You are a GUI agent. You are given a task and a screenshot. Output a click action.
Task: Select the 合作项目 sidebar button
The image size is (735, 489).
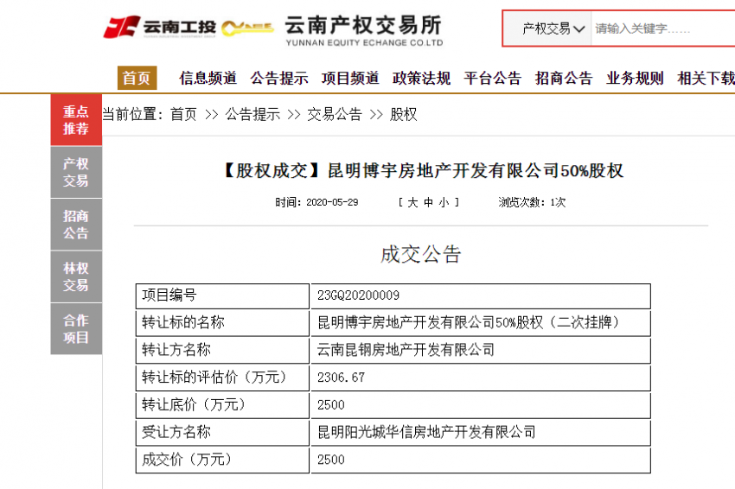pos(76,329)
